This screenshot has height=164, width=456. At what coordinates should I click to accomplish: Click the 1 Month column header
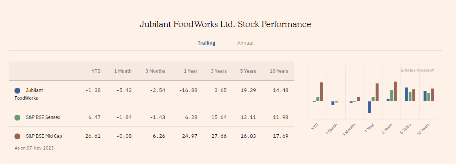pos(123,71)
